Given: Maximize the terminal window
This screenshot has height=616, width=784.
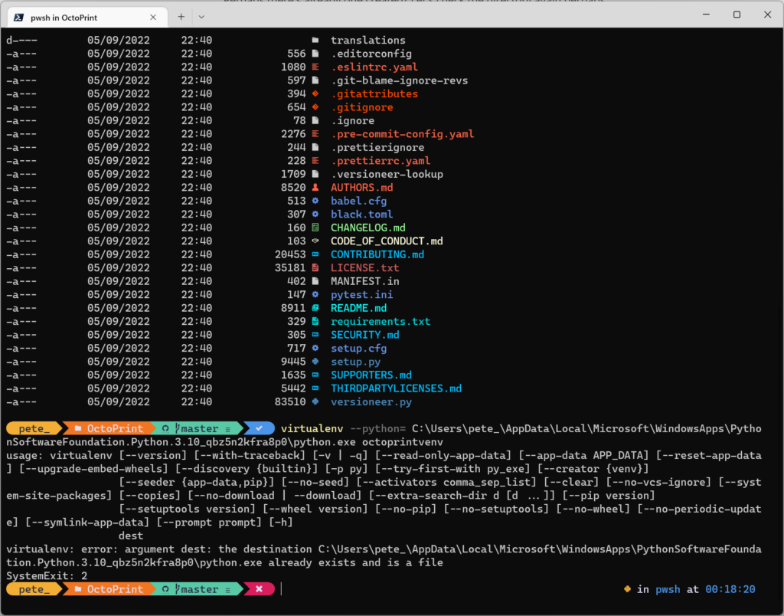Looking at the screenshot, I should point(737,15).
